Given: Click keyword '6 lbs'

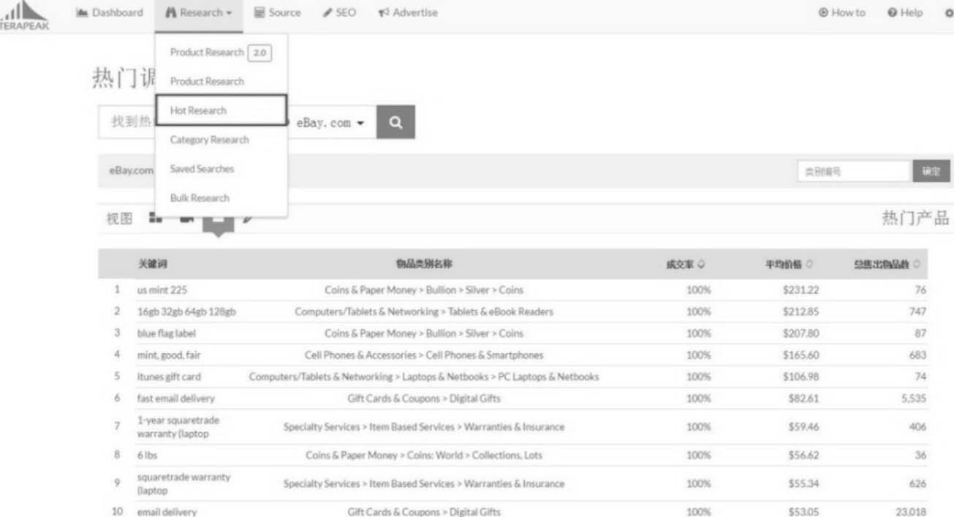Looking at the screenshot, I should 147,456.
